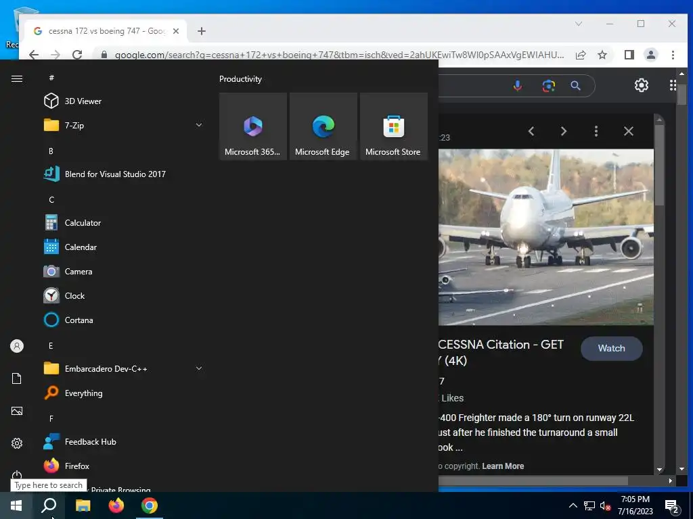Screen dimensions: 693x519
Task: Open the Microsoft Edge tile
Action: click(323, 126)
